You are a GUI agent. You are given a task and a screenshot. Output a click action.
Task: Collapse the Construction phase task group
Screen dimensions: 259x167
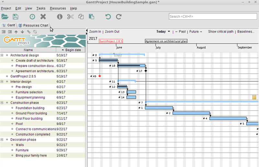click(2, 102)
